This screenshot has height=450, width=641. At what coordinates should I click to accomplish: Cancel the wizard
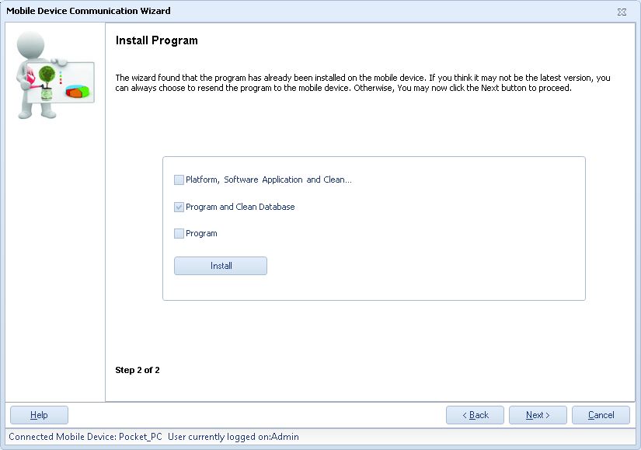601,414
